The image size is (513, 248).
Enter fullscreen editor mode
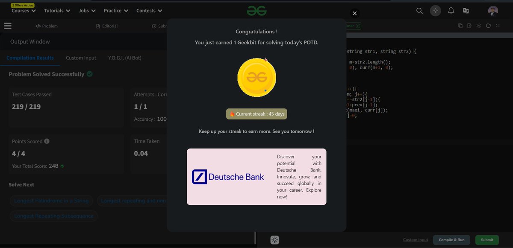click(498, 26)
